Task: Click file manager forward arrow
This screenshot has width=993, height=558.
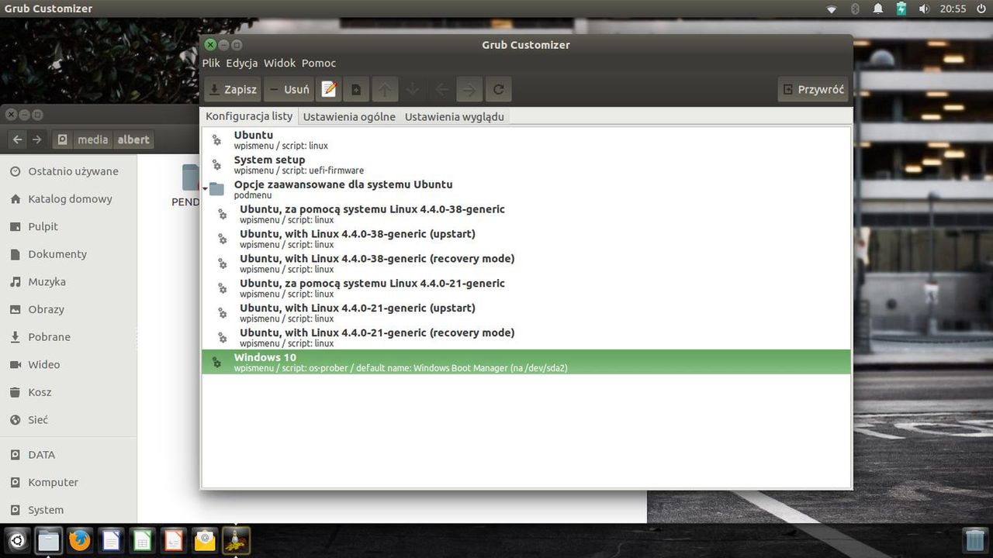Action: point(36,139)
